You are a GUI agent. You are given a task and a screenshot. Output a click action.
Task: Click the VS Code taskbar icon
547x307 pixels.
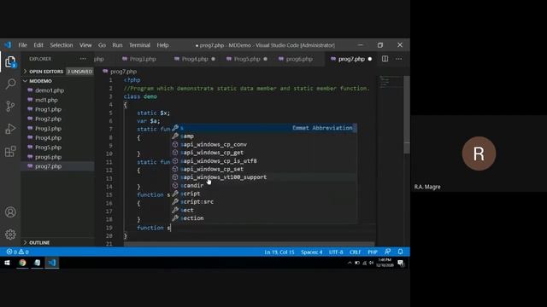pyautogui.click(x=52, y=263)
